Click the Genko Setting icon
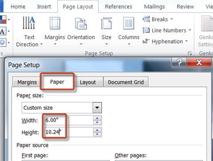This screenshot has height=161, width=213. click(206, 31)
